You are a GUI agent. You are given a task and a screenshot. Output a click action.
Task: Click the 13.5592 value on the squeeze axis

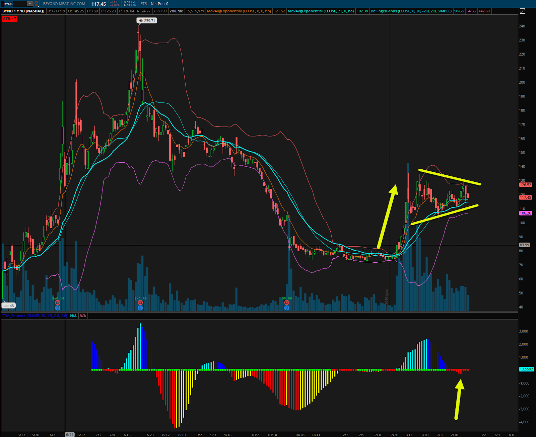click(x=526, y=369)
